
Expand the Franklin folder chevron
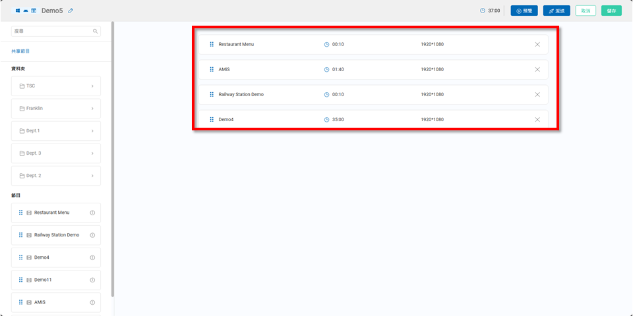coord(92,109)
